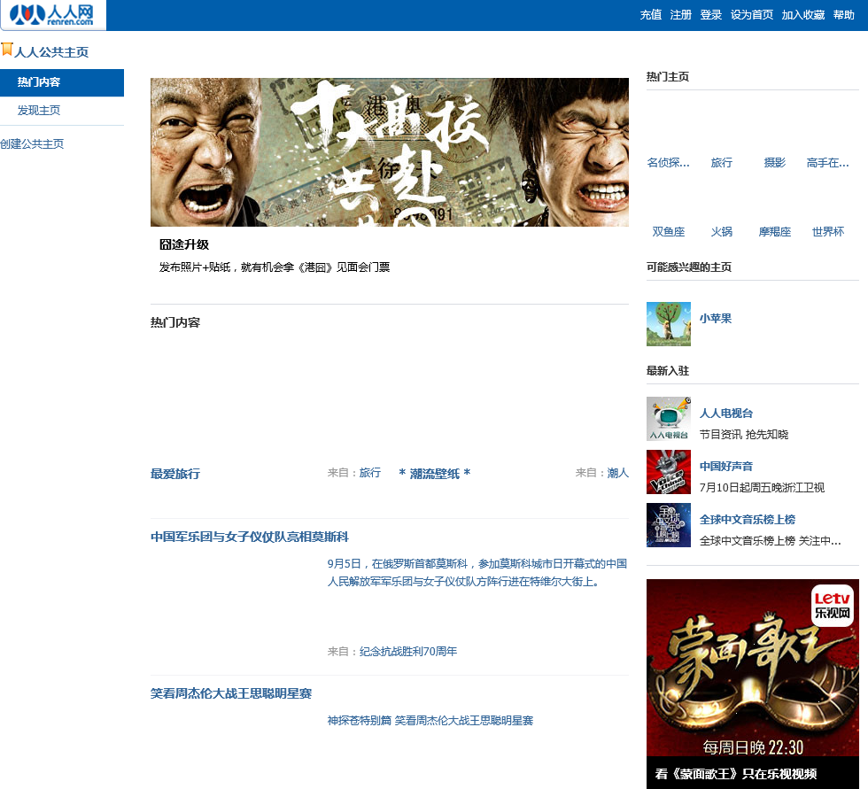Open the ＊潮流壁纸＊ post title
The image size is (868, 789).
coord(435,474)
